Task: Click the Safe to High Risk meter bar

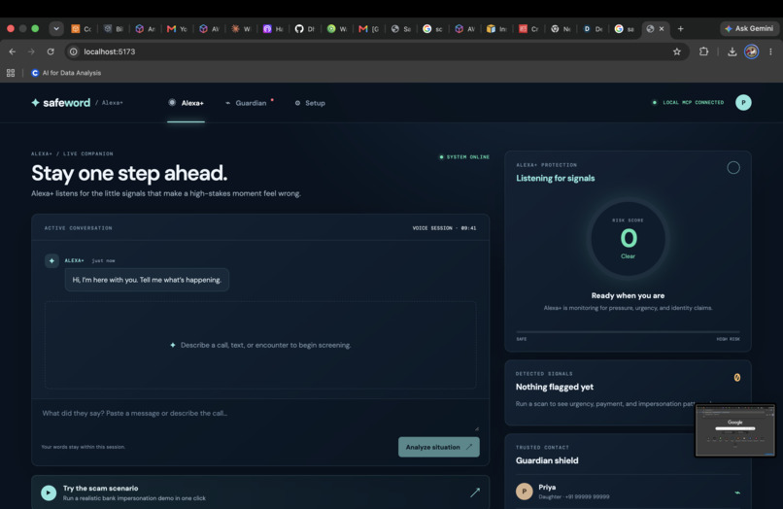Action: pos(628,331)
